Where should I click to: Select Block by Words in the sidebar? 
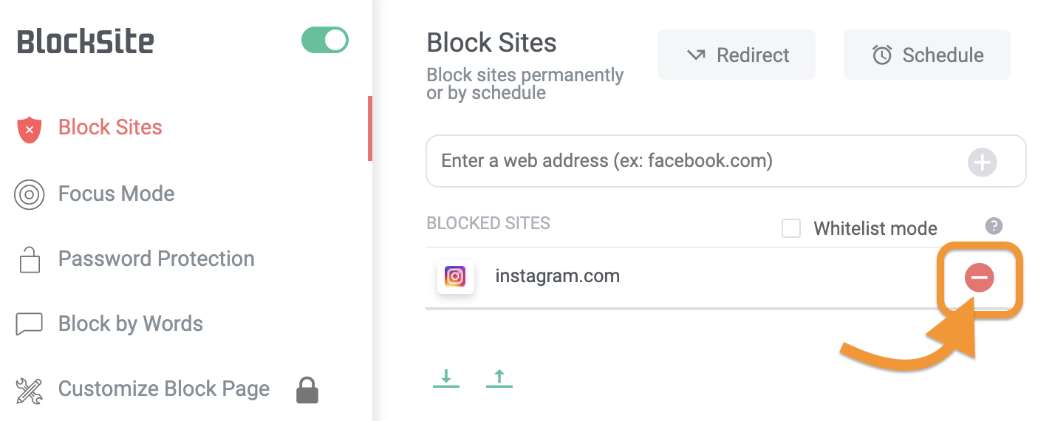click(130, 324)
